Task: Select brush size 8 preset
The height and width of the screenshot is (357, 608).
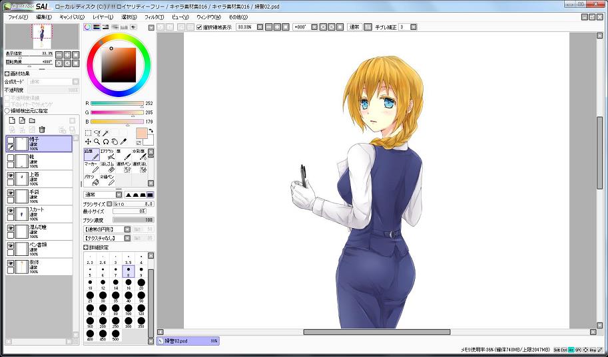Action: [x=129, y=271]
